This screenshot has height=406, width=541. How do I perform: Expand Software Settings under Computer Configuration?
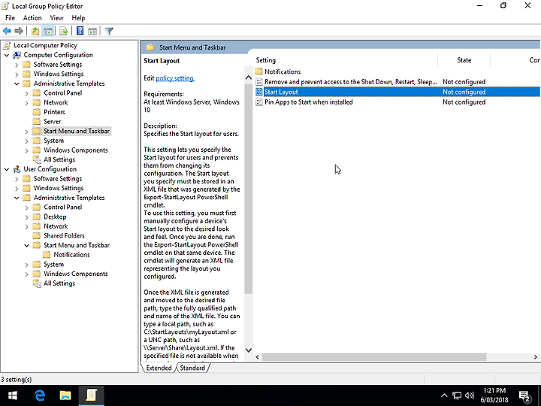(x=17, y=65)
